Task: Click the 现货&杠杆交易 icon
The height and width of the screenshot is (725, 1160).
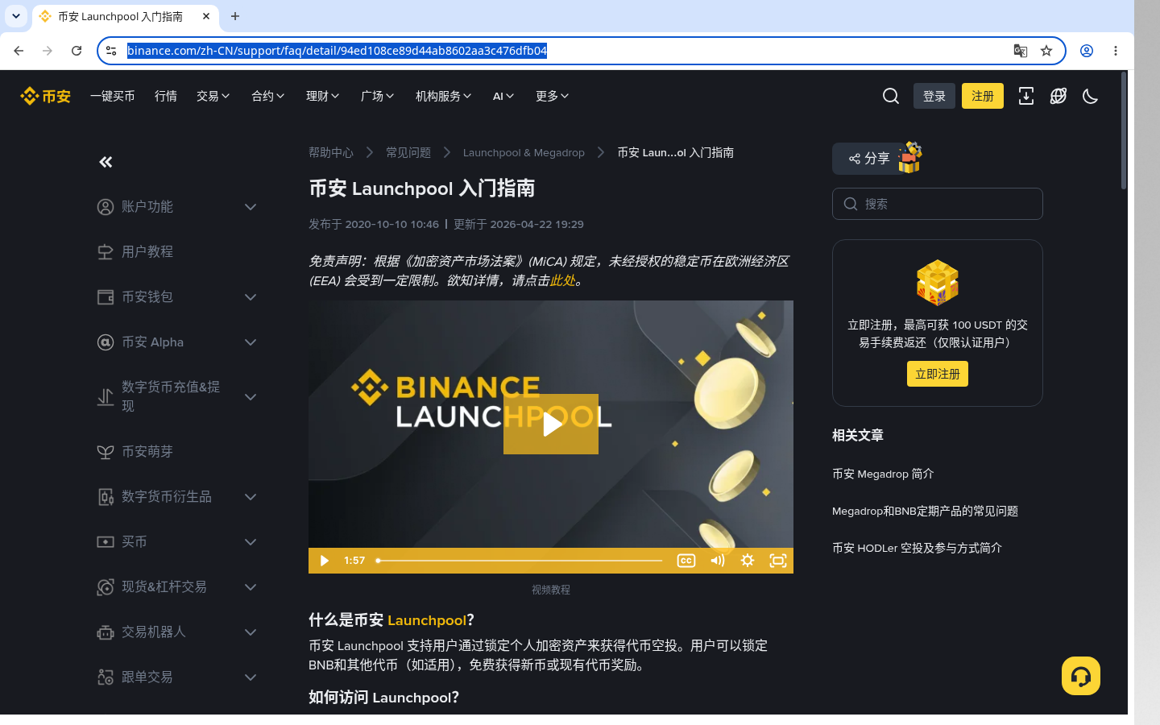Action: coord(106,587)
